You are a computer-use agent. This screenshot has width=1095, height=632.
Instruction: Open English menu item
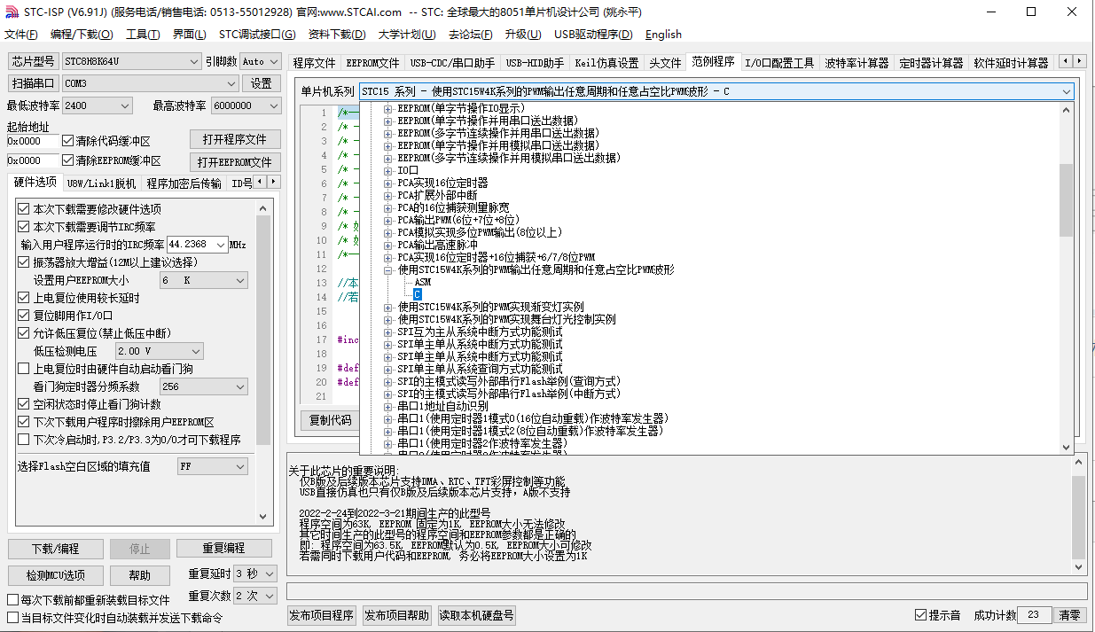[663, 35]
